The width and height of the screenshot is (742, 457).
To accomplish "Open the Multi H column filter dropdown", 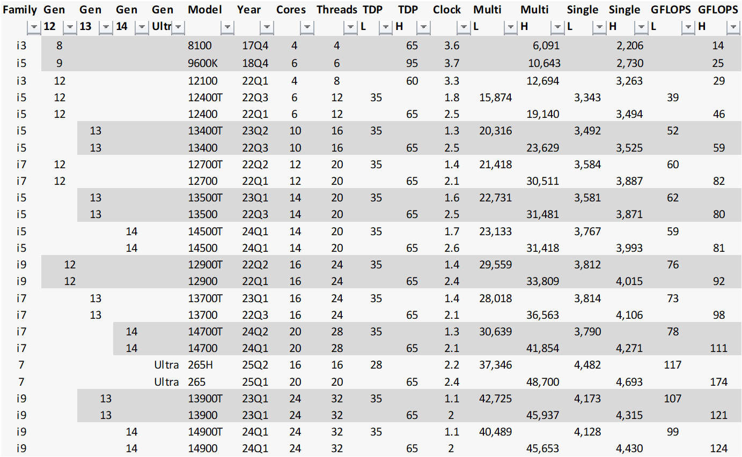I will pyautogui.click(x=558, y=27).
